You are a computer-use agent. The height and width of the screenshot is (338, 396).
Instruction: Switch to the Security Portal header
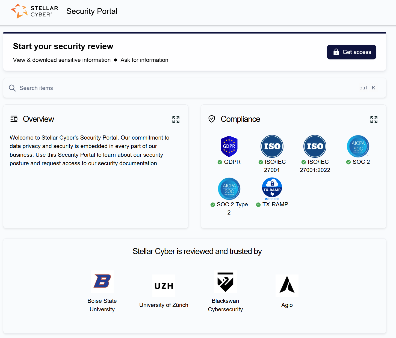pos(92,11)
